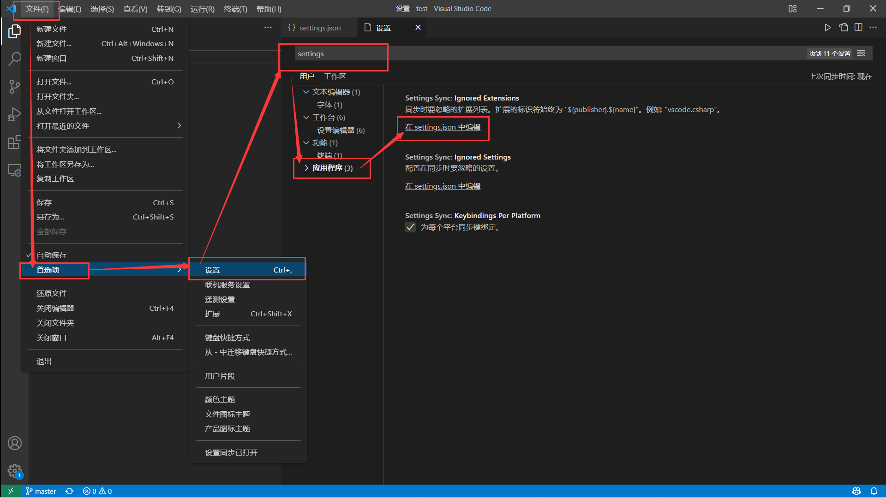Switch to the 工作区 settings tab
Image resolution: width=886 pixels, height=498 pixels.
[335, 77]
